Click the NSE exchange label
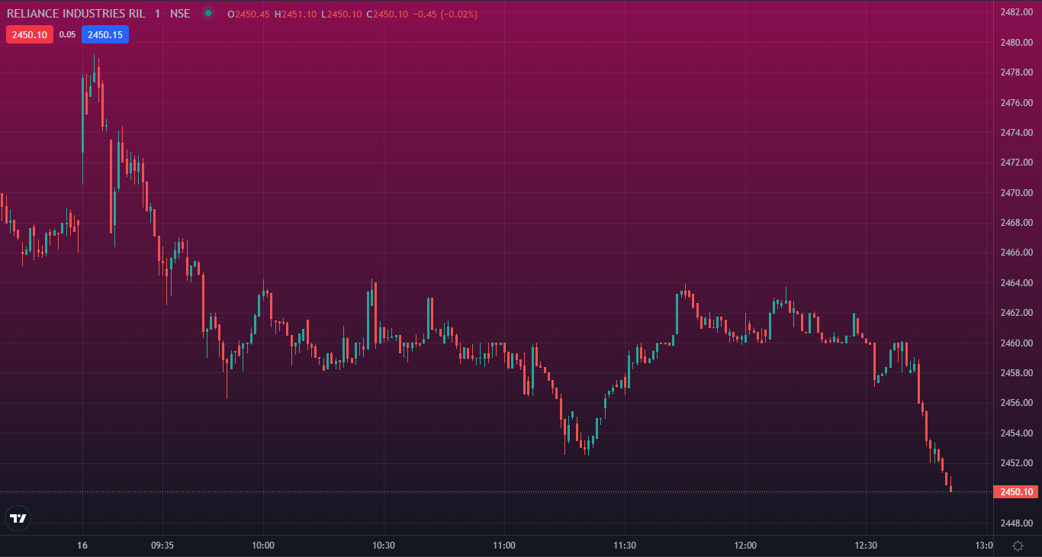The height and width of the screenshot is (557, 1042). (180, 14)
